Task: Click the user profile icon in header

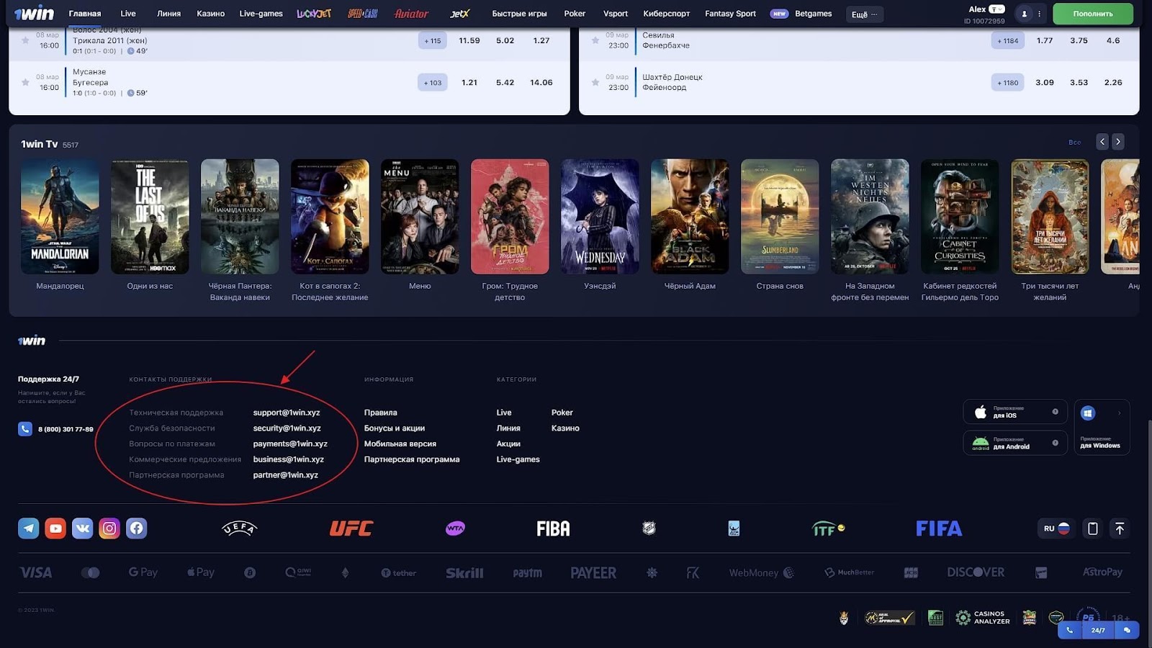Action: click(x=1024, y=14)
